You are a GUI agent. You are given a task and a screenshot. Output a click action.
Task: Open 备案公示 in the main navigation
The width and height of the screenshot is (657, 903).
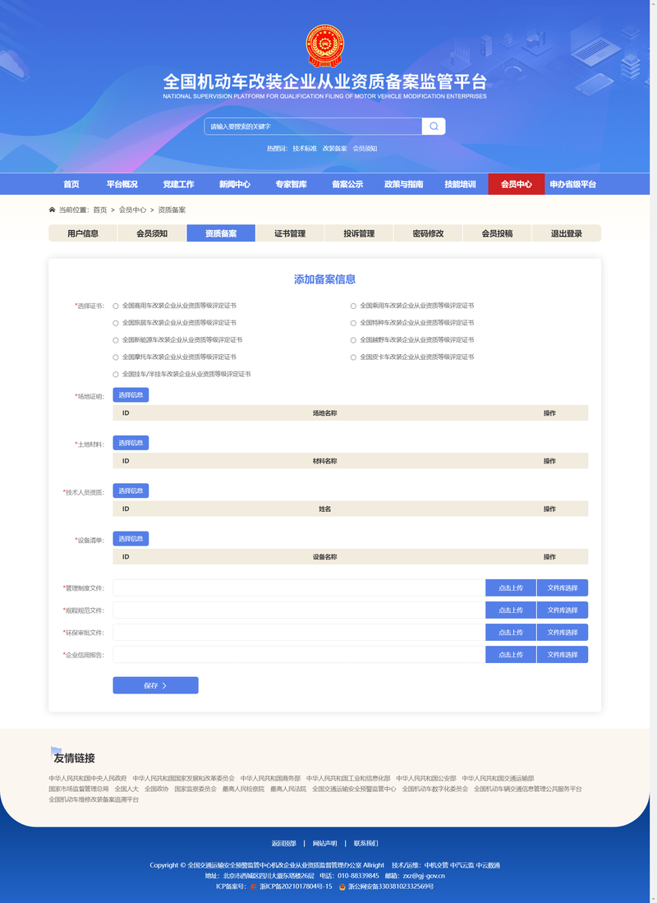[x=347, y=184]
